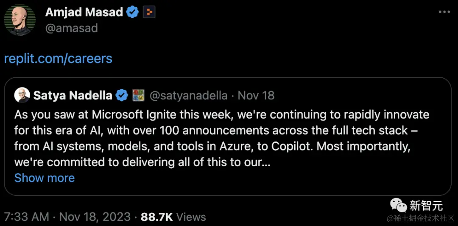Click the 88.7K Views count
The height and width of the screenshot is (226, 458).
(x=173, y=217)
